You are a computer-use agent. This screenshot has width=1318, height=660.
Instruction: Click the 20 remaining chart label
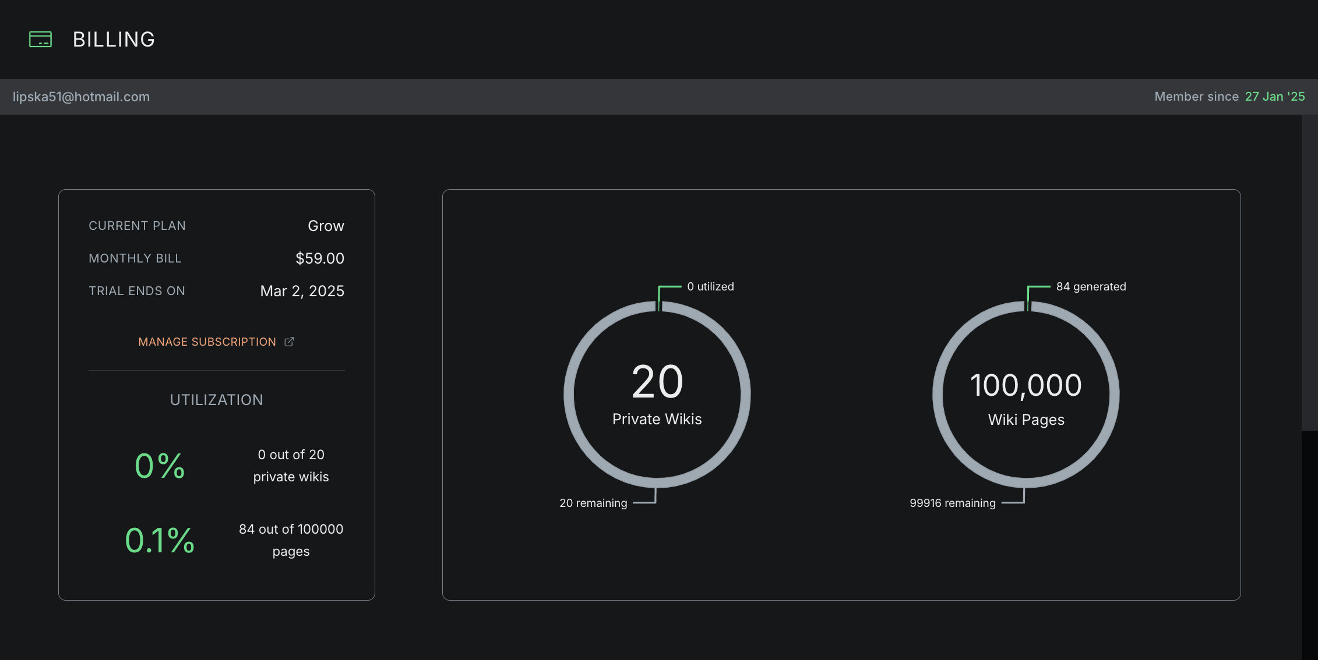[593, 503]
